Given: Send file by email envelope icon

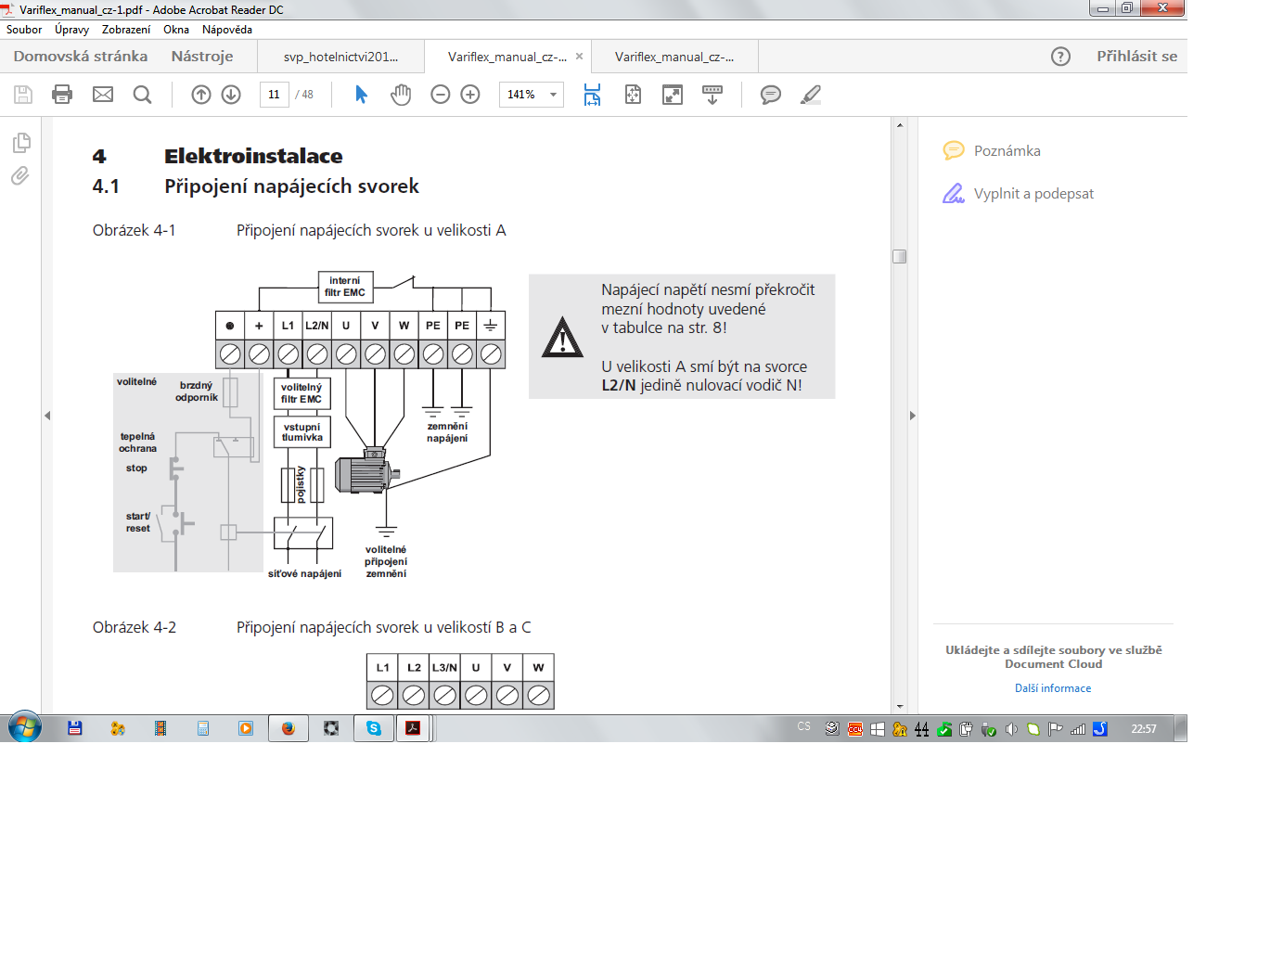Looking at the screenshot, I should coord(103,95).
